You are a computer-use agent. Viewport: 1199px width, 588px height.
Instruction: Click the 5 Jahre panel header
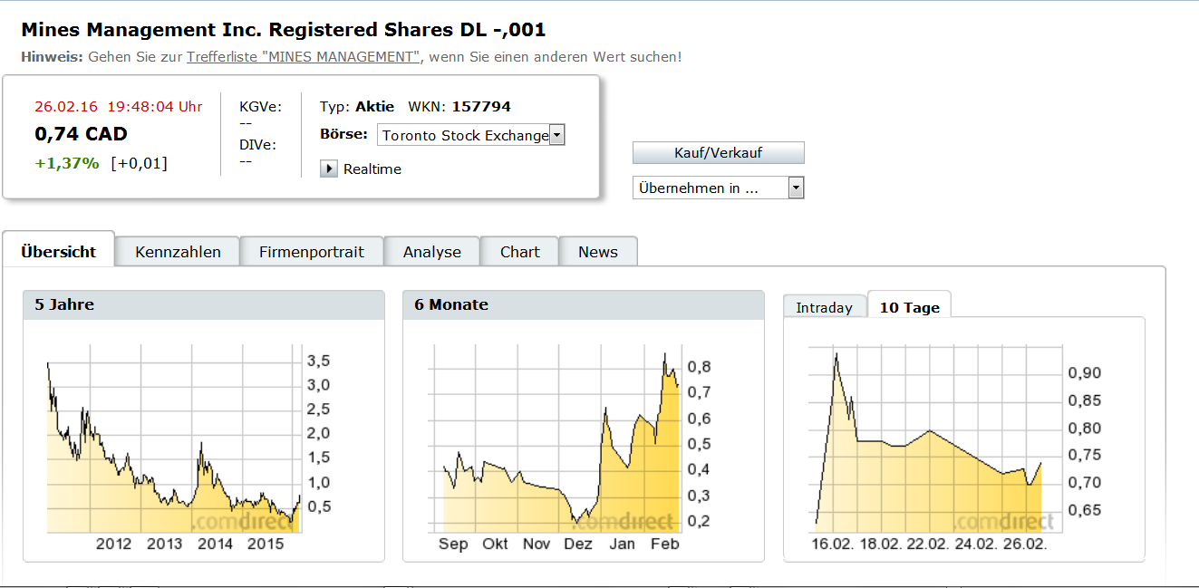point(204,305)
